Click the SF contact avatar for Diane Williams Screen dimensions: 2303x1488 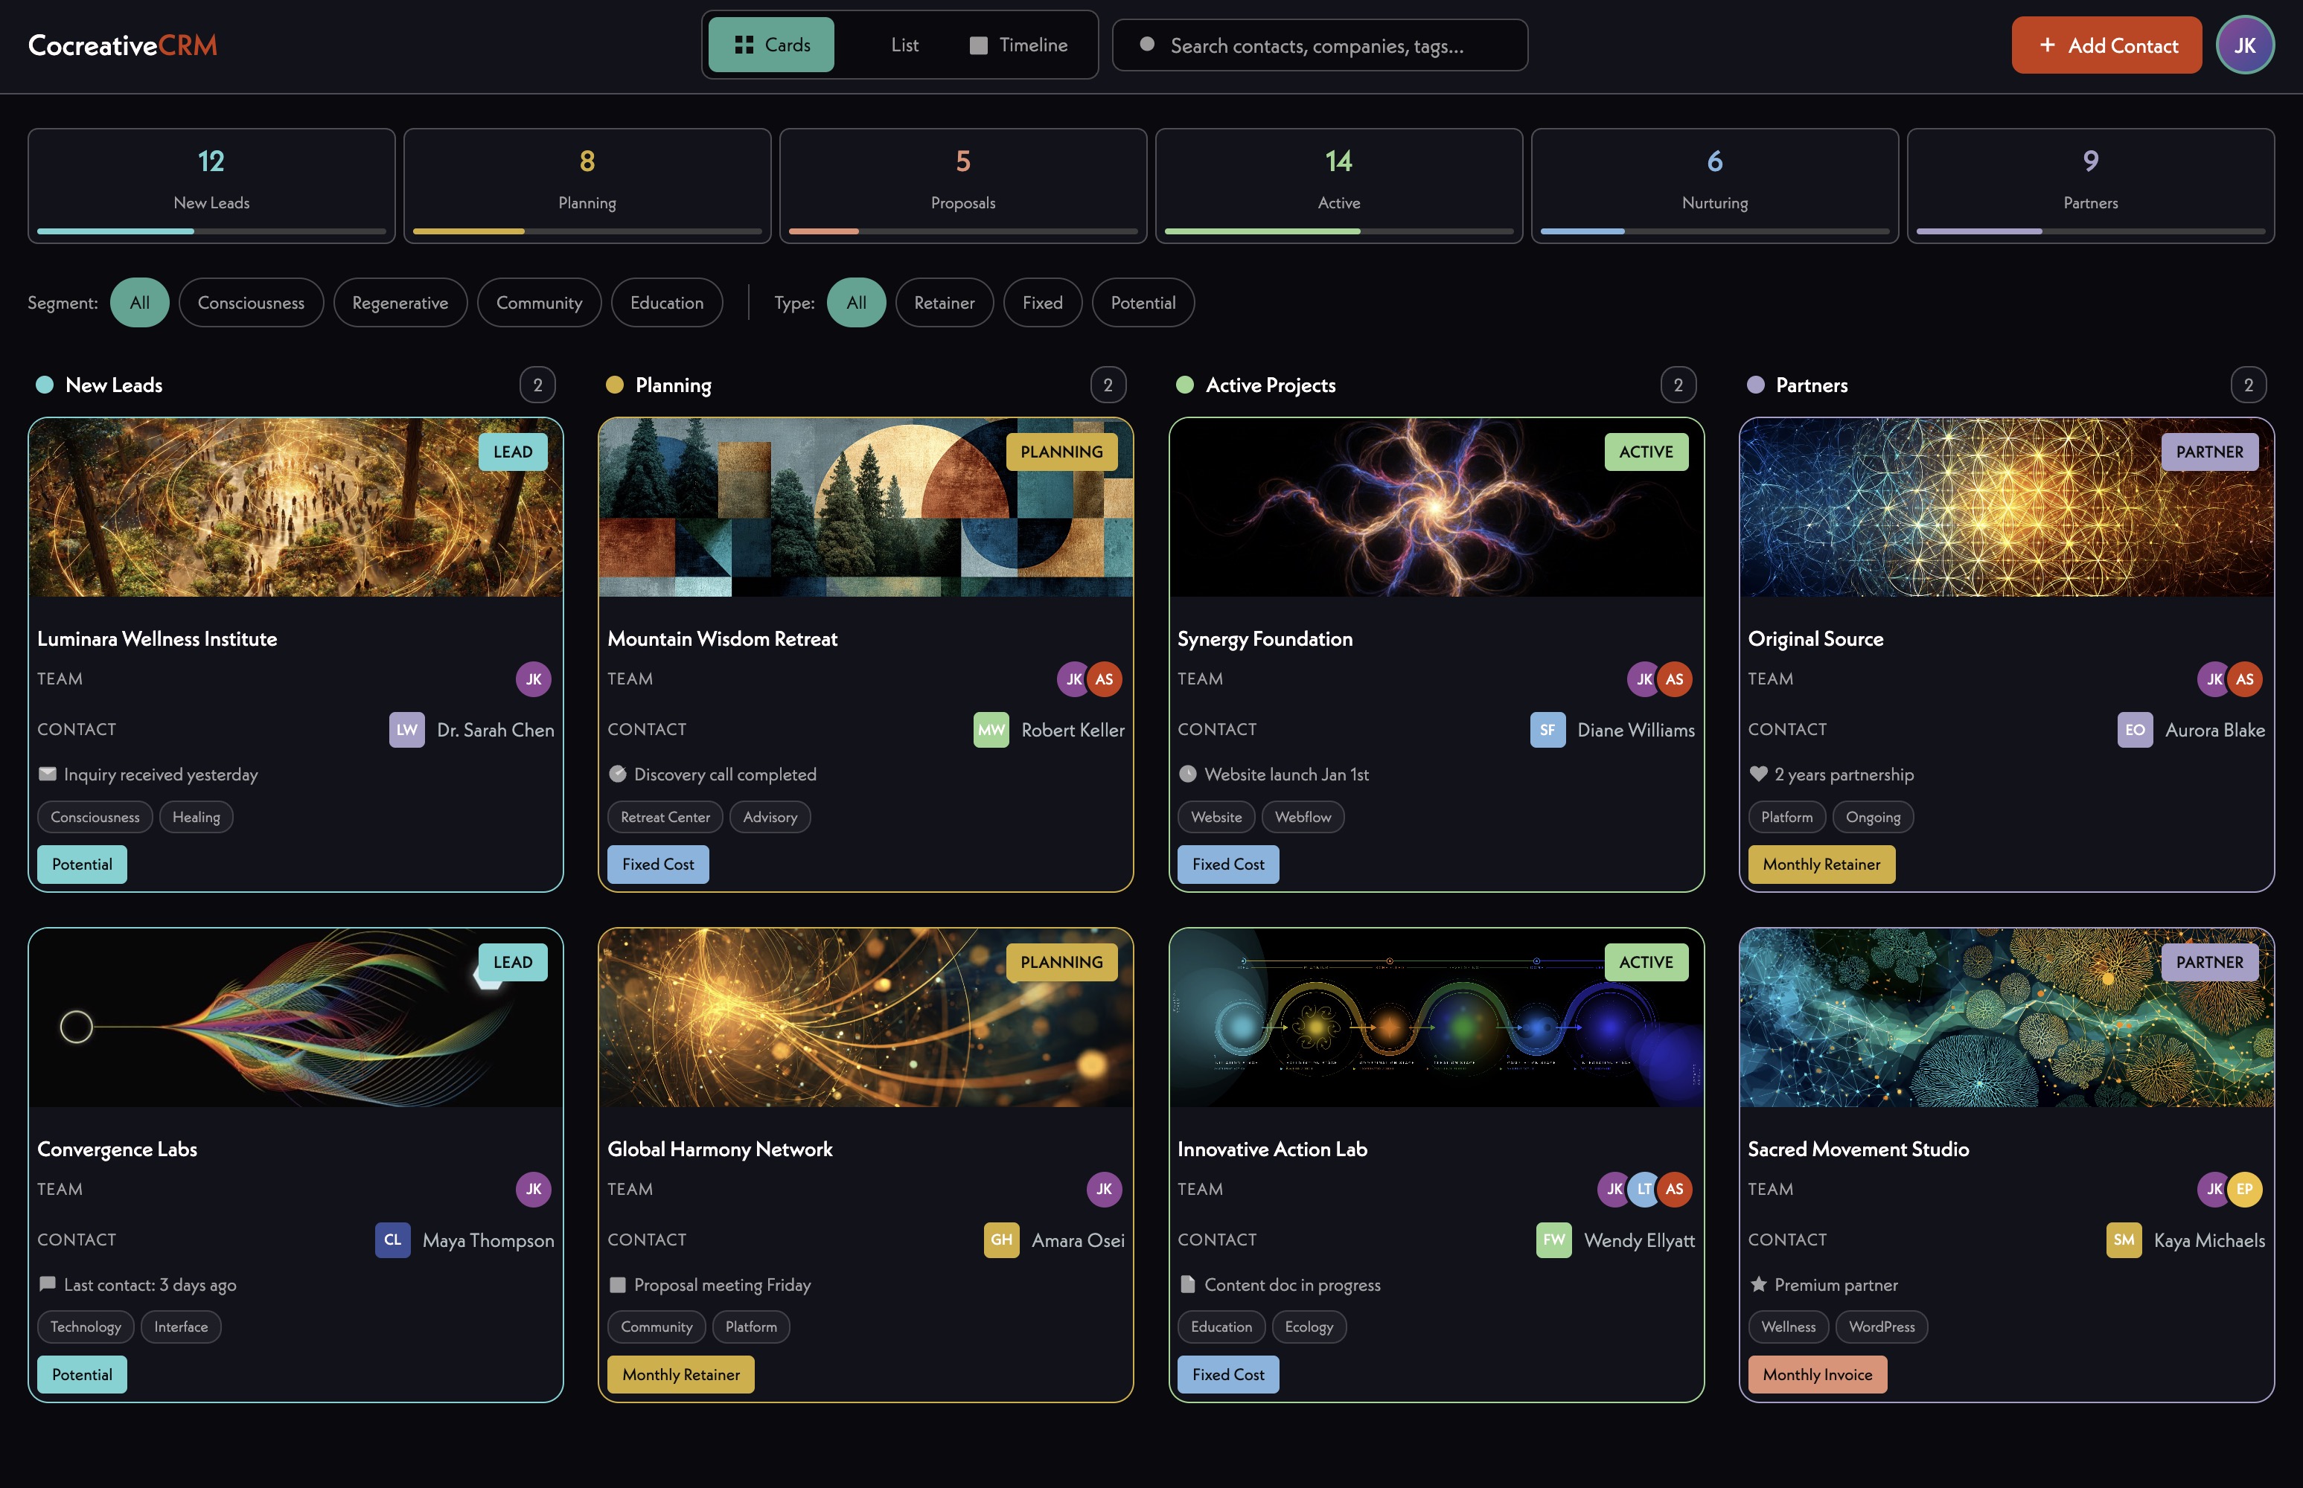click(x=1547, y=731)
